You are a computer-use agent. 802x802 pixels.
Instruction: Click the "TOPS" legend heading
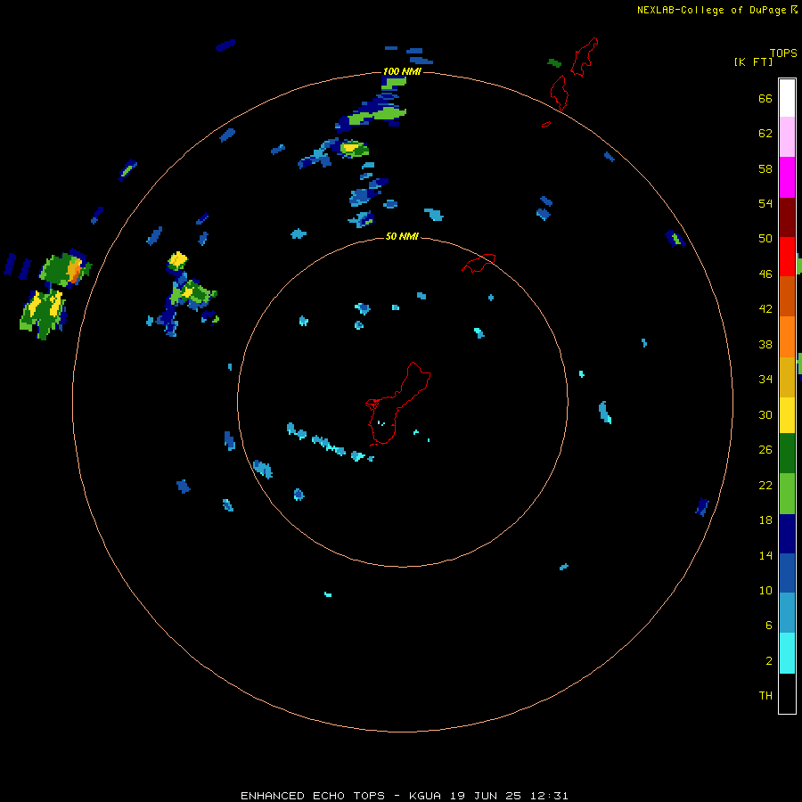783,53
